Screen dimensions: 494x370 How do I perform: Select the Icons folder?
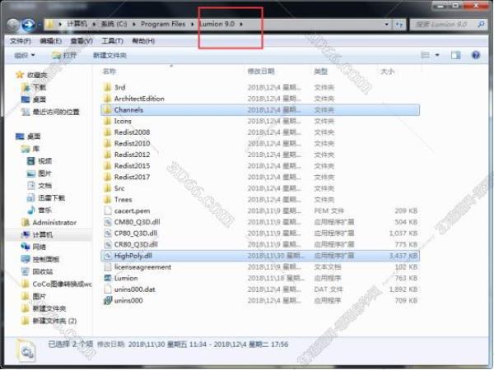tap(123, 121)
